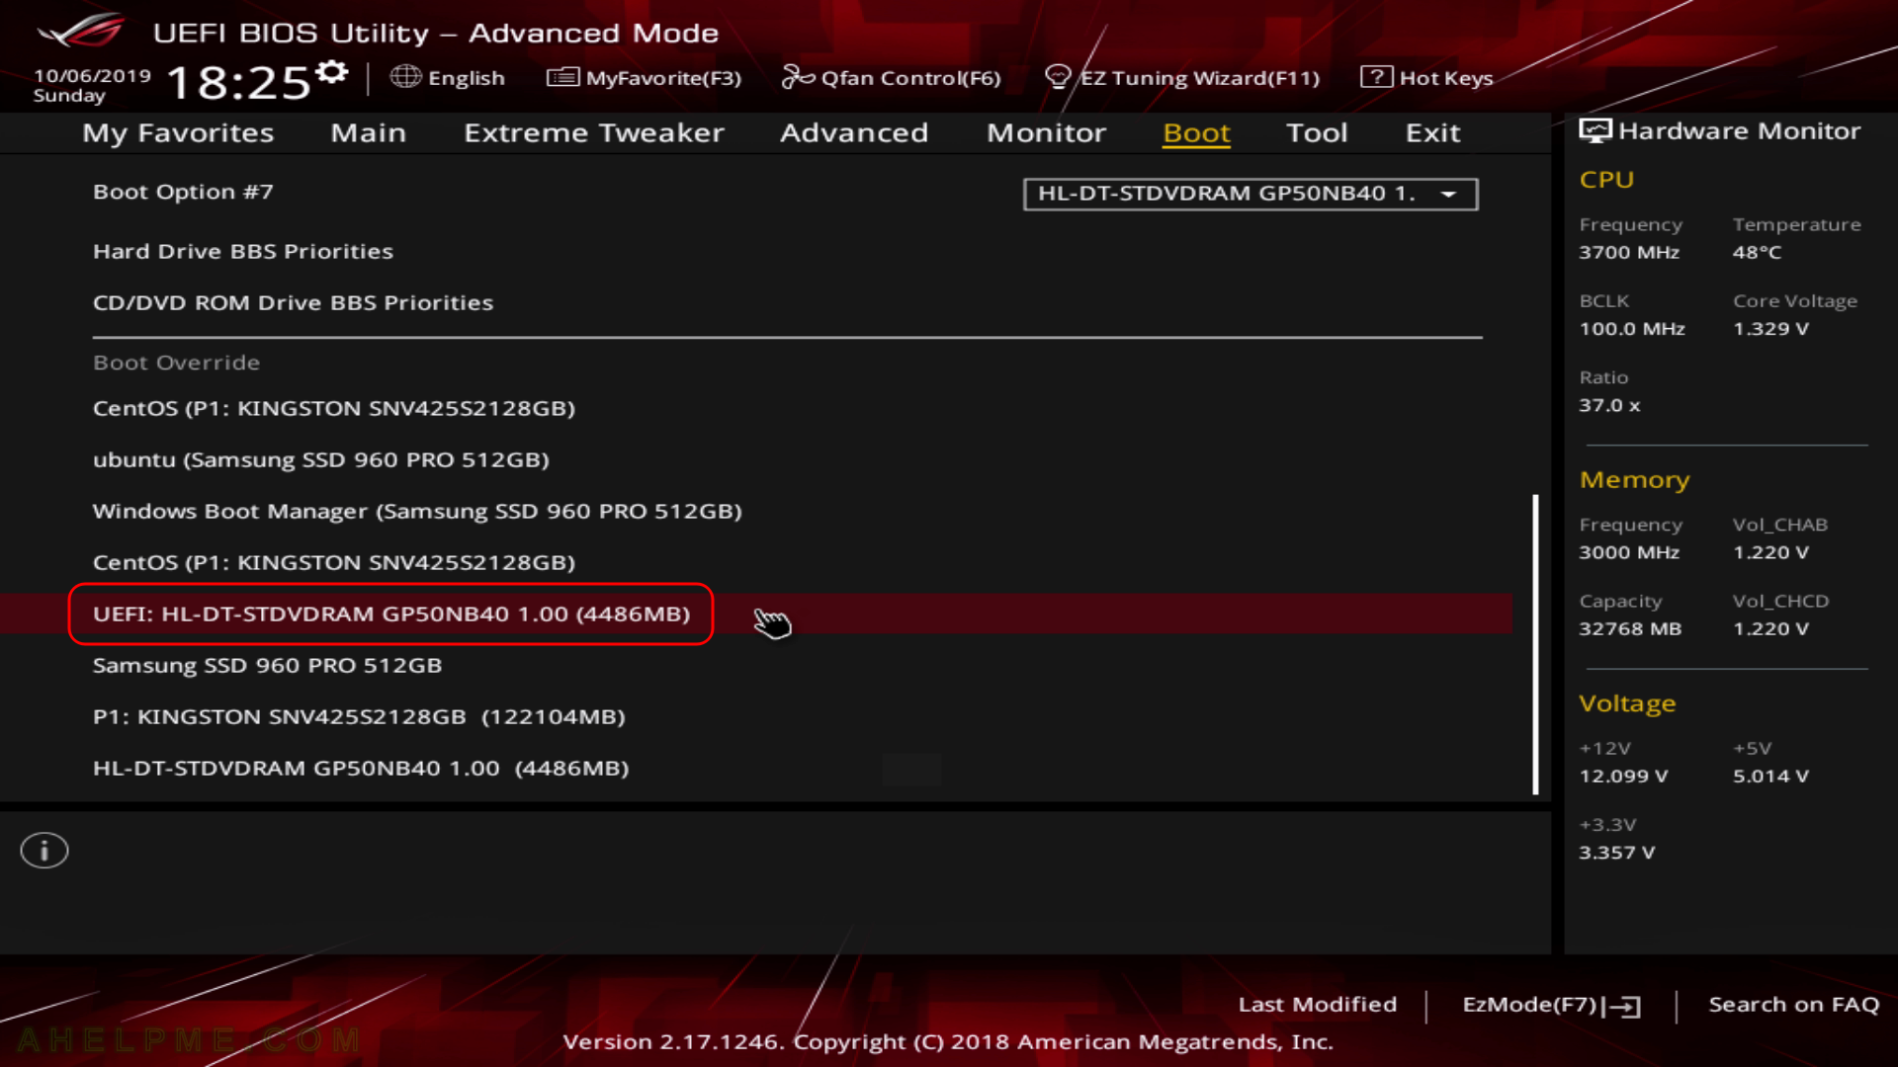Viewport: 1898px width, 1067px height.
Task: Click Memory frequency 3000 MHz
Action: click(1629, 552)
